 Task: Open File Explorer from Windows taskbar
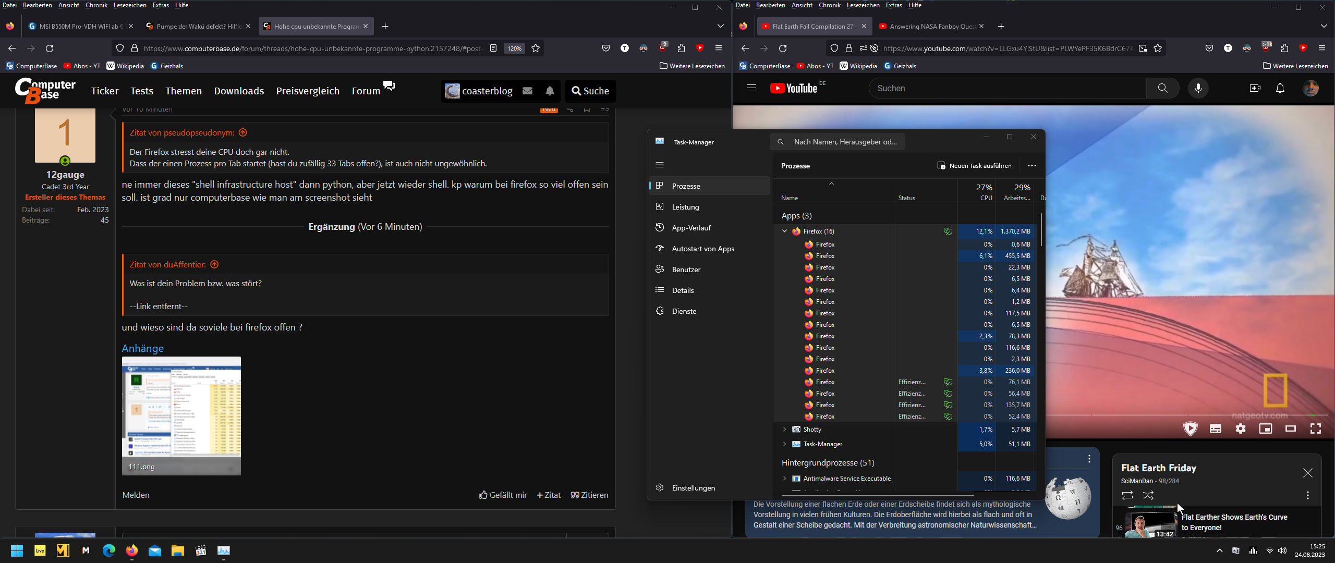point(177,550)
